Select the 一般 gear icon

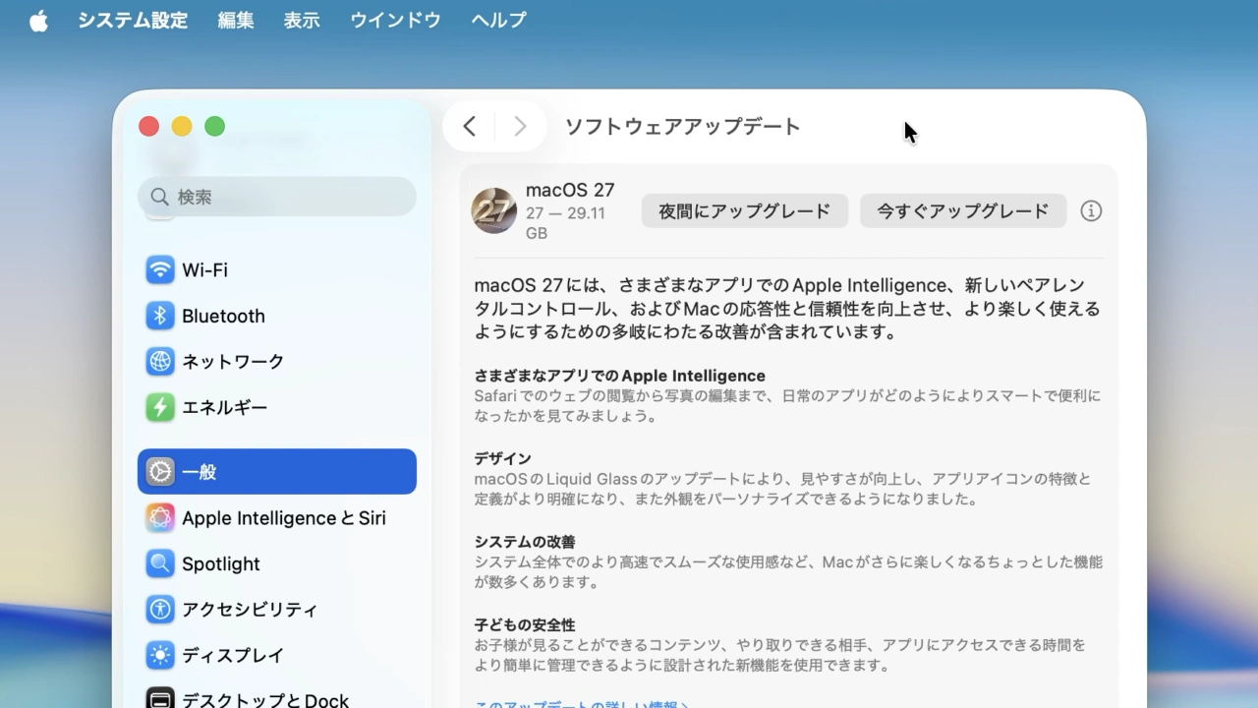[160, 472]
